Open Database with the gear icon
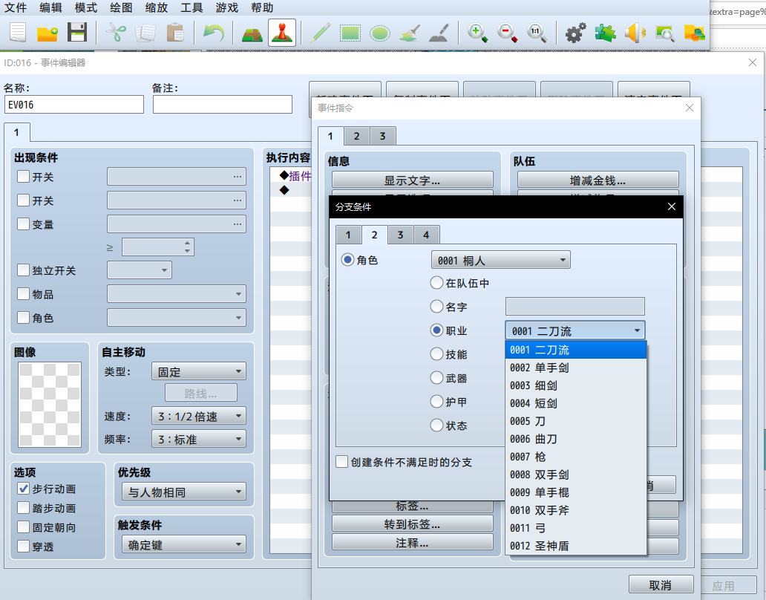This screenshot has width=766, height=600. [575, 33]
